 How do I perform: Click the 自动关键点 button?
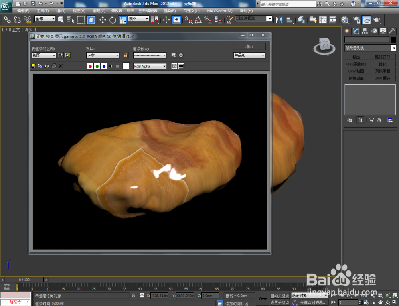(280, 296)
